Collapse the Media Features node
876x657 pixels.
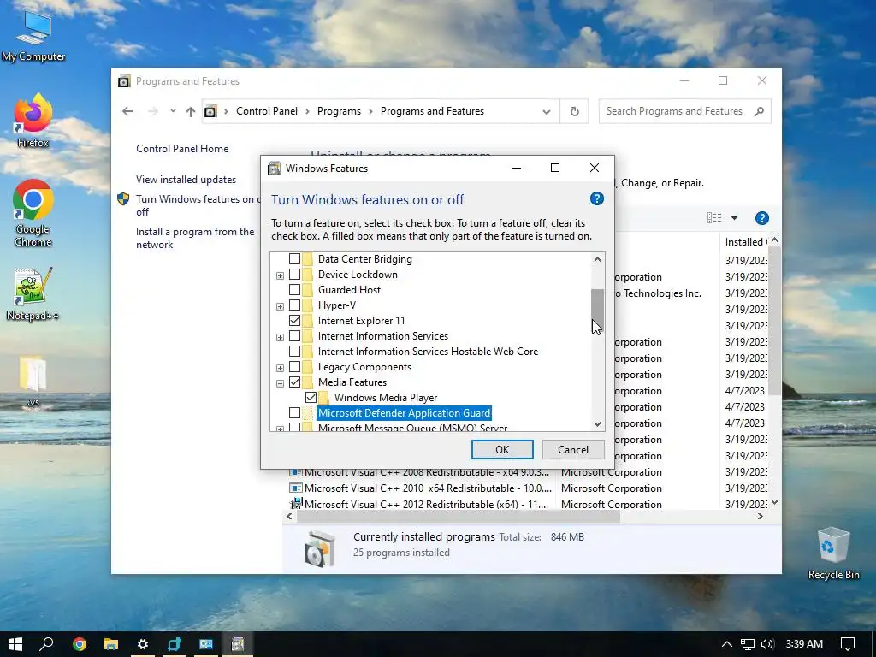[x=280, y=383]
